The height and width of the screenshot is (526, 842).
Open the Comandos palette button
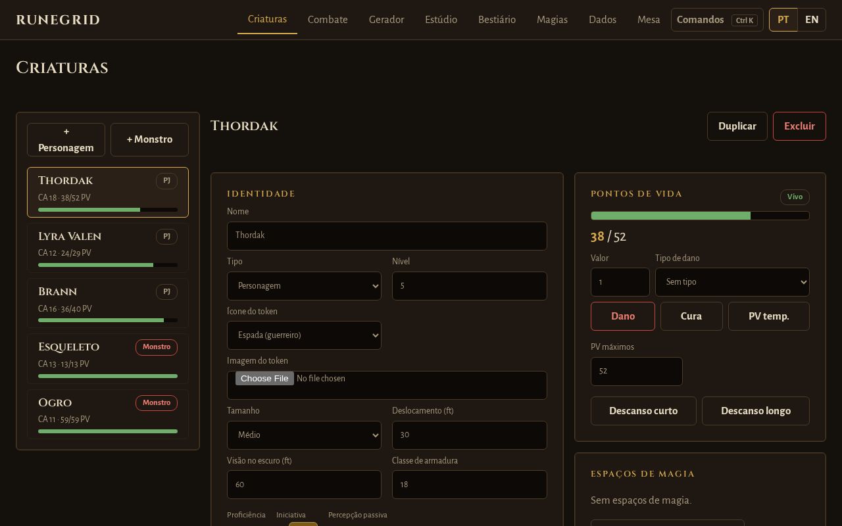click(717, 20)
